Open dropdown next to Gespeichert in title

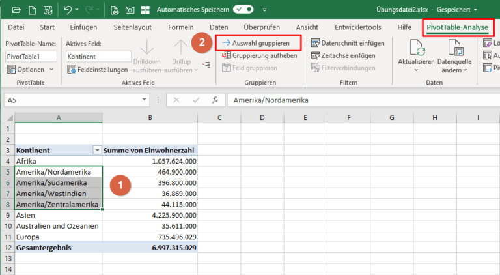[475, 10]
